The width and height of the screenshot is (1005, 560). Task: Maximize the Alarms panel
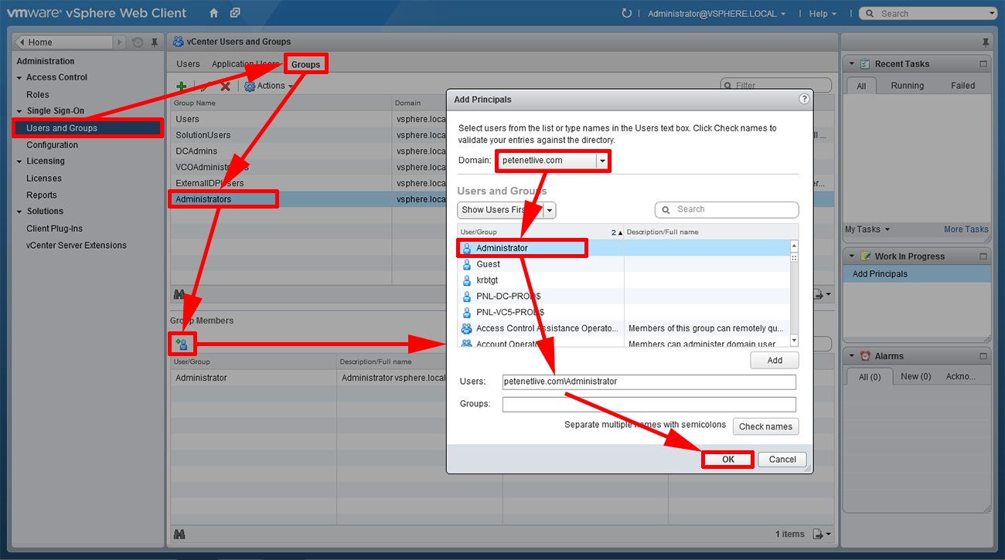click(x=983, y=356)
